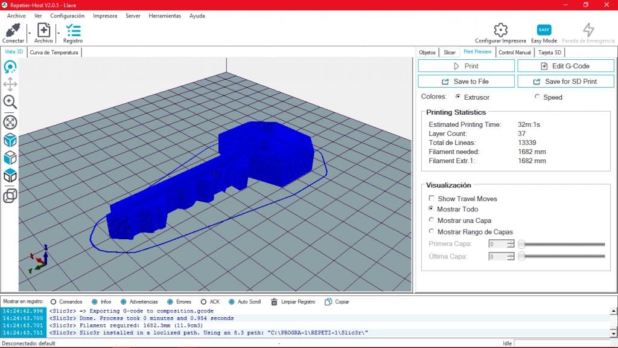The image size is (618, 348).
Task: Select the move view arrows tool
Action: (10, 84)
